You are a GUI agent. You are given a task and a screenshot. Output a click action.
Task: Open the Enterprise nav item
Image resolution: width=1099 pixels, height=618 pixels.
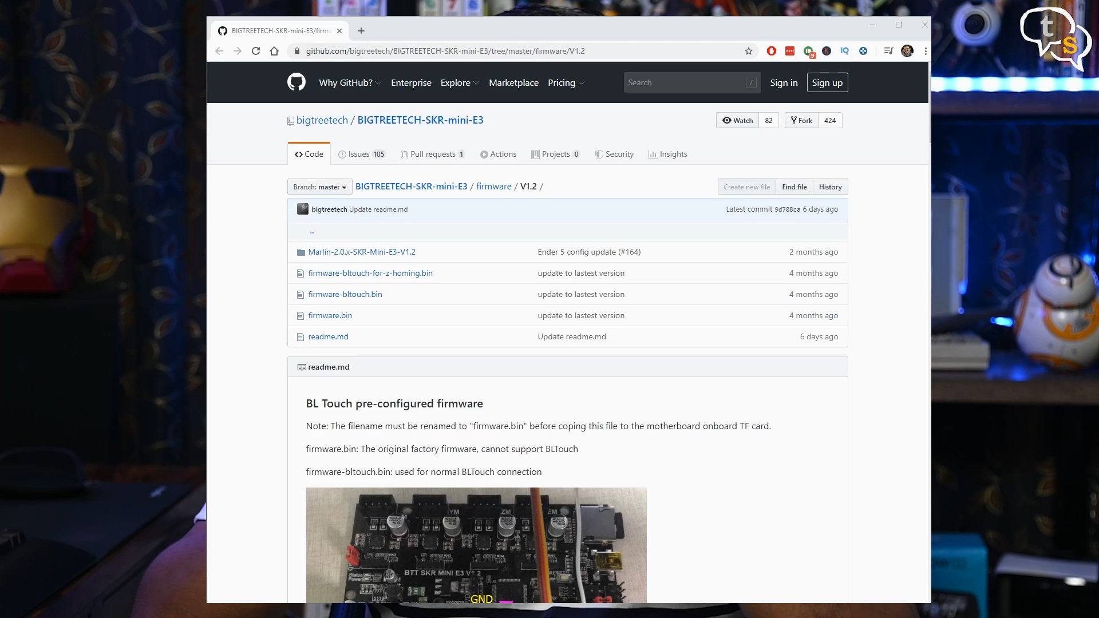coord(411,82)
